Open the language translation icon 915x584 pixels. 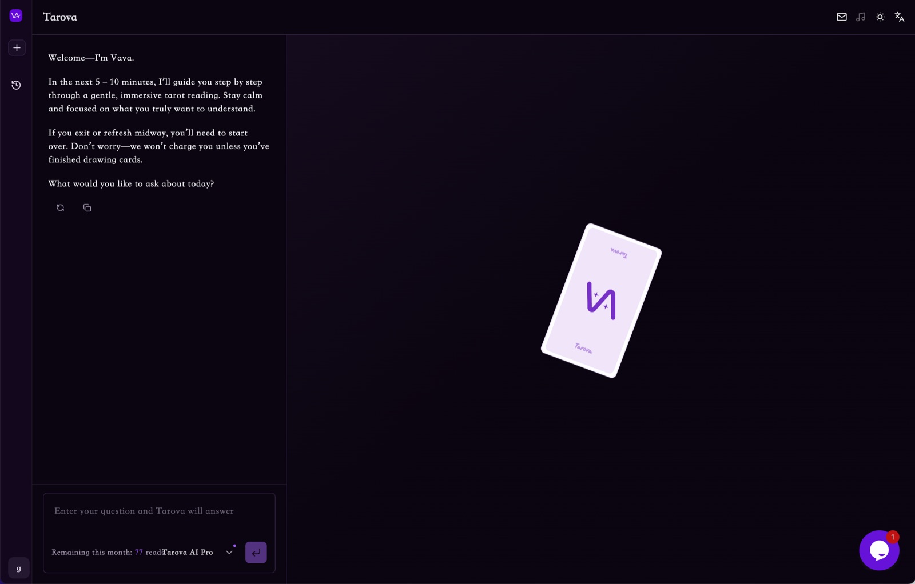click(900, 17)
